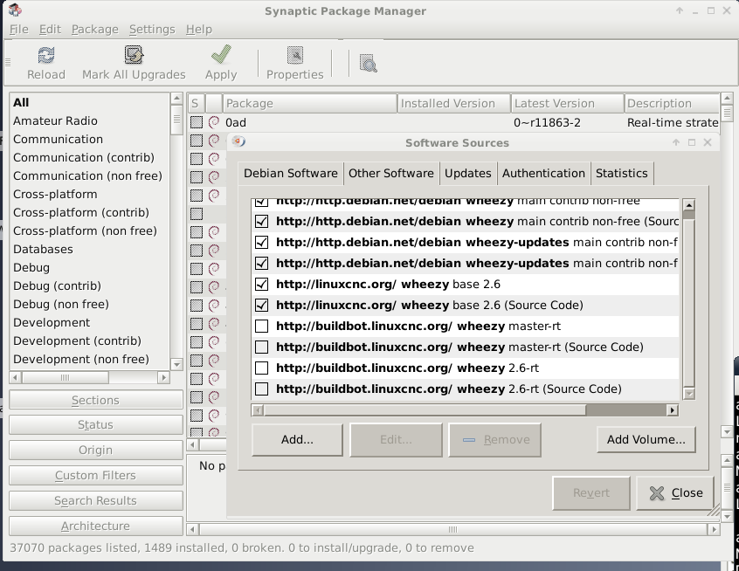Click sections list scroll down arrow
This screenshot has width=739, height=571.
(176, 364)
